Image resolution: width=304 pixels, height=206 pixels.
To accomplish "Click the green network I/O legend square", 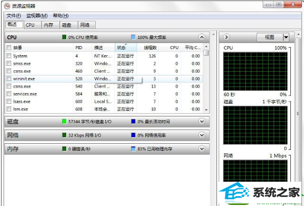I will [x=64, y=135].
